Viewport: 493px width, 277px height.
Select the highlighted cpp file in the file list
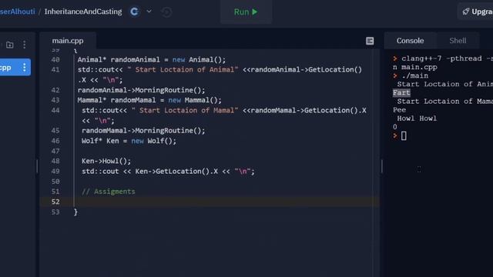pyautogui.click(x=15, y=67)
